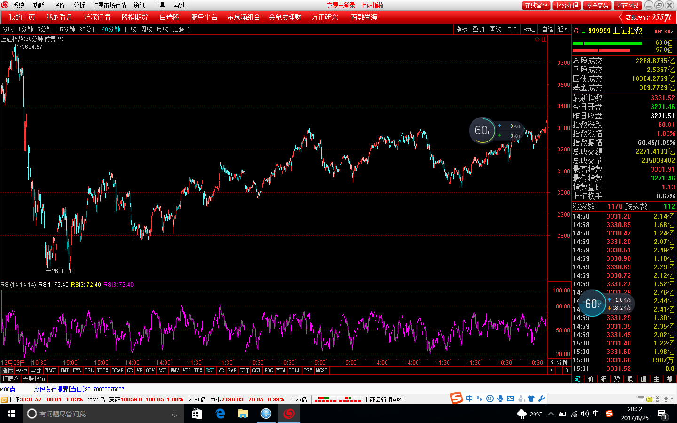Viewport: 677px width, 423px height.
Task: Open the 功能 menu
Action: 39,5
